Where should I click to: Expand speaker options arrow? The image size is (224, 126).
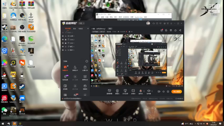(x=152, y=91)
